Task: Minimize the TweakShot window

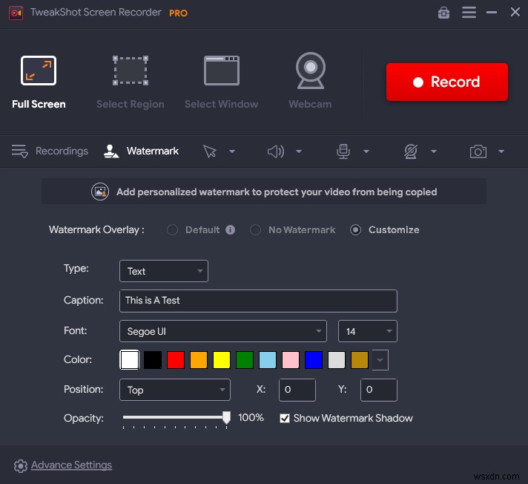Action: click(492, 13)
